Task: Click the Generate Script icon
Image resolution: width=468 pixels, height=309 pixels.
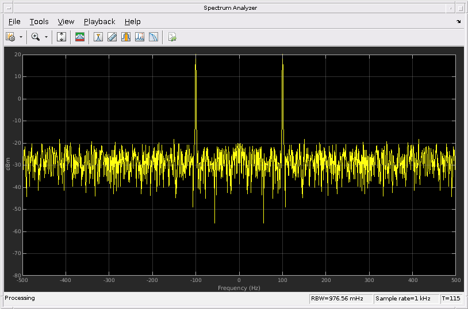Action: (172, 37)
